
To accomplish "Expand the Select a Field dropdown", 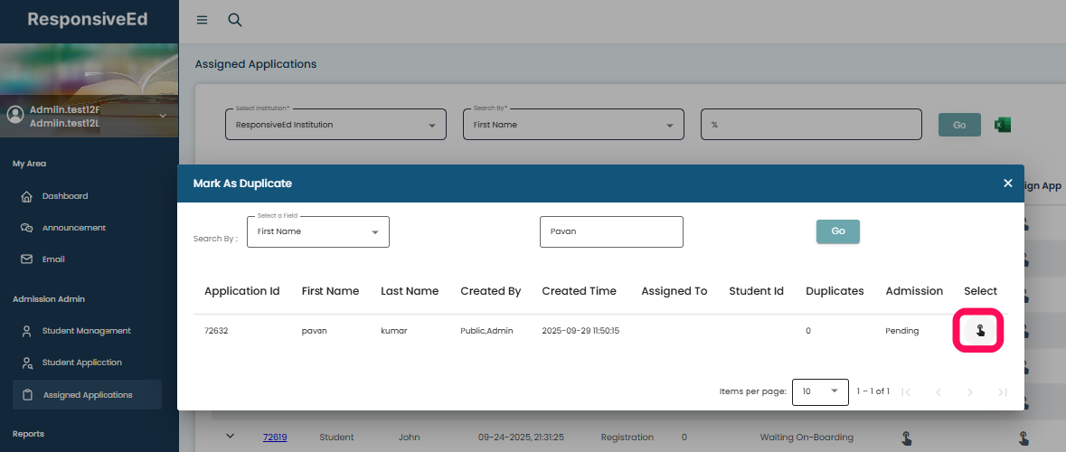I will click(x=317, y=232).
